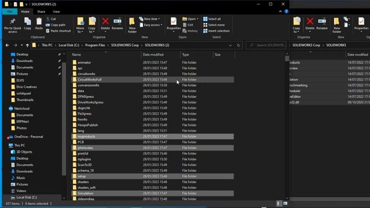Click Copy path in ribbon
370x208 pixels.
pyautogui.click(x=55, y=25)
